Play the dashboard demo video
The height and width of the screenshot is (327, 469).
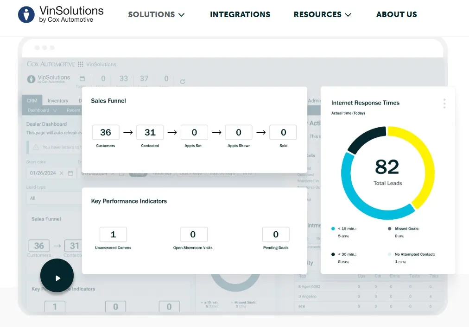[x=57, y=275]
